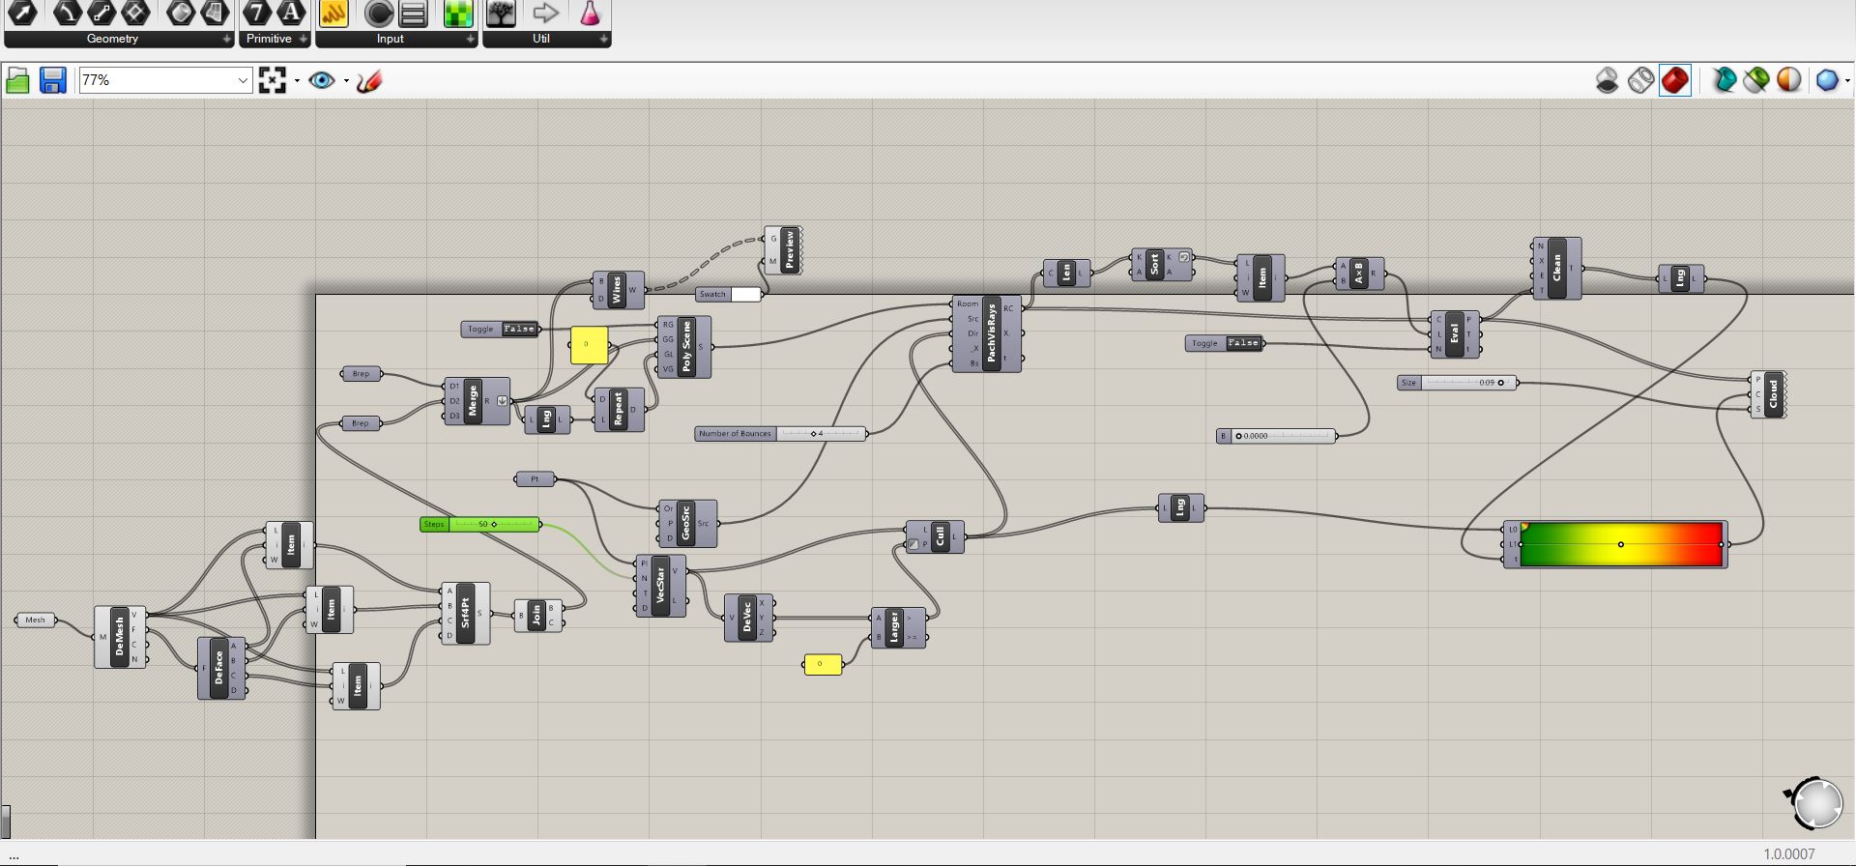
Task: Select the DeMesh component
Action: point(120,637)
